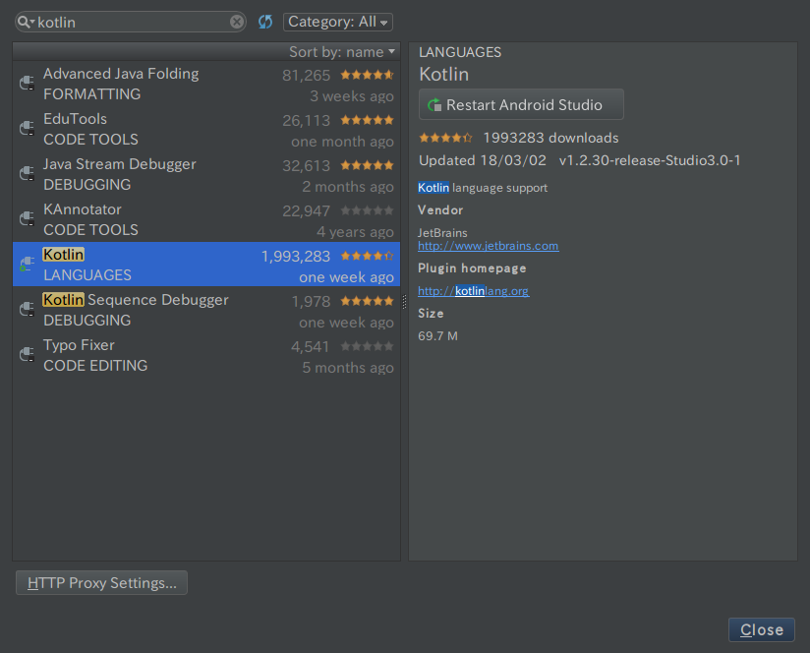Click the Restart Android Studio button
The width and height of the screenshot is (810, 653).
coord(521,104)
